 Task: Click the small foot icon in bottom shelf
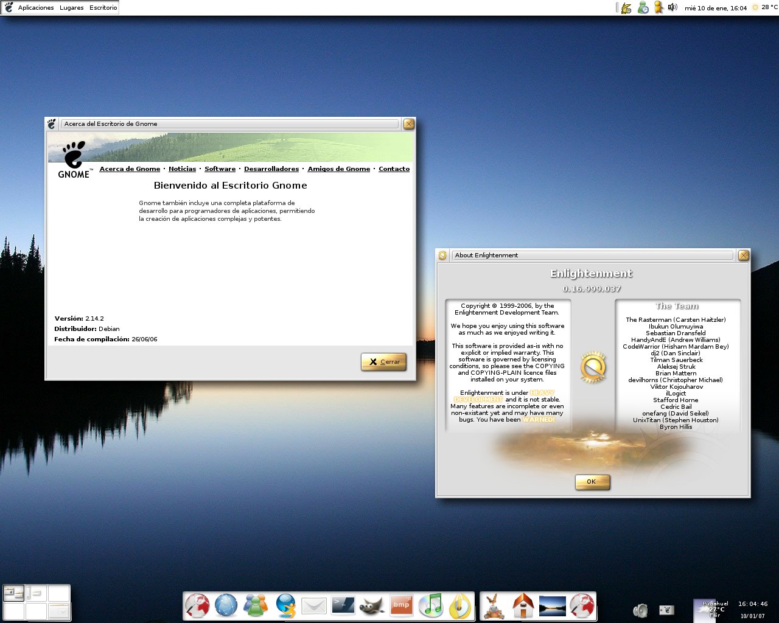pyautogui.click(x=666, y=610)
